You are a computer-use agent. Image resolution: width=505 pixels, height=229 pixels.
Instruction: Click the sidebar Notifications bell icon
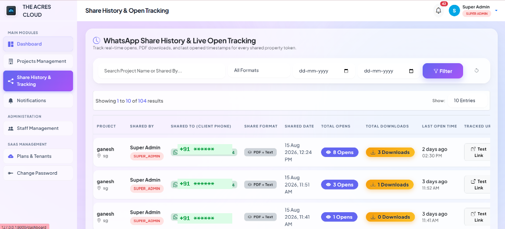click(x=11, y=101)
